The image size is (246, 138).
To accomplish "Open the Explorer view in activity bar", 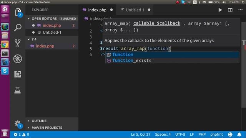I will (18, 12).
